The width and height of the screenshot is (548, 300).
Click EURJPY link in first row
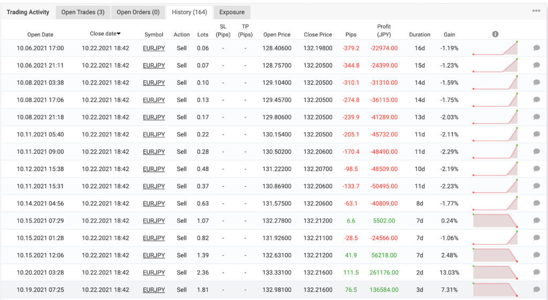click(x=154, y=48)
